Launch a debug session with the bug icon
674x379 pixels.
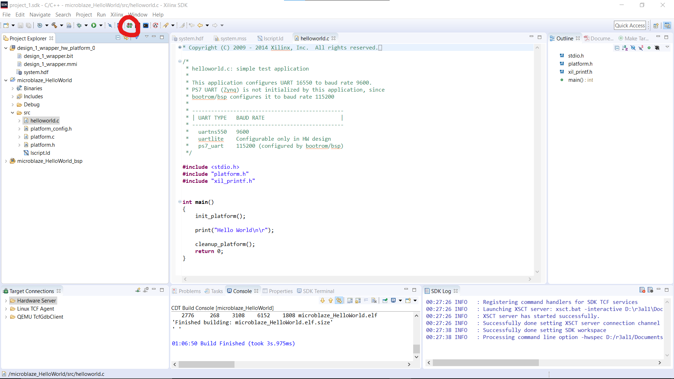79,25
